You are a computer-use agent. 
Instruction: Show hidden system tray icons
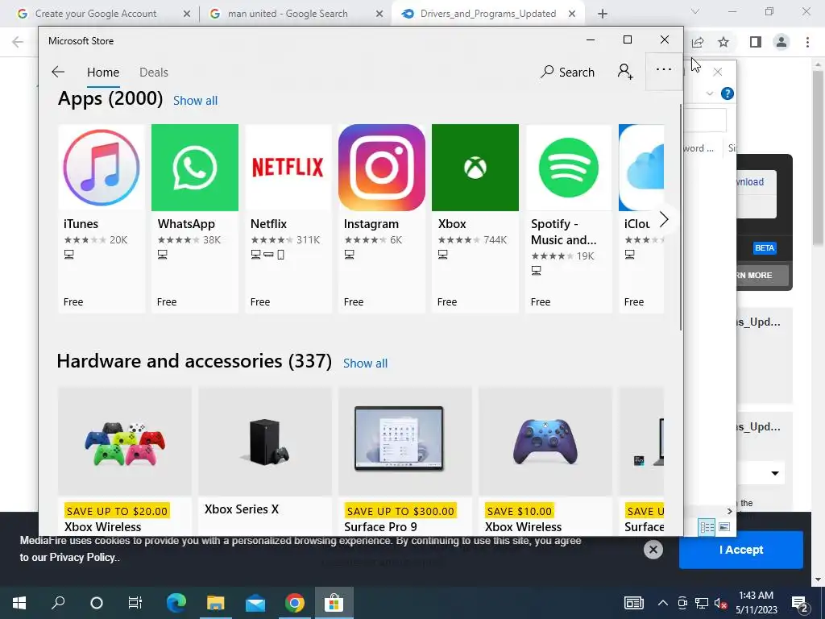tap(663, 603)
